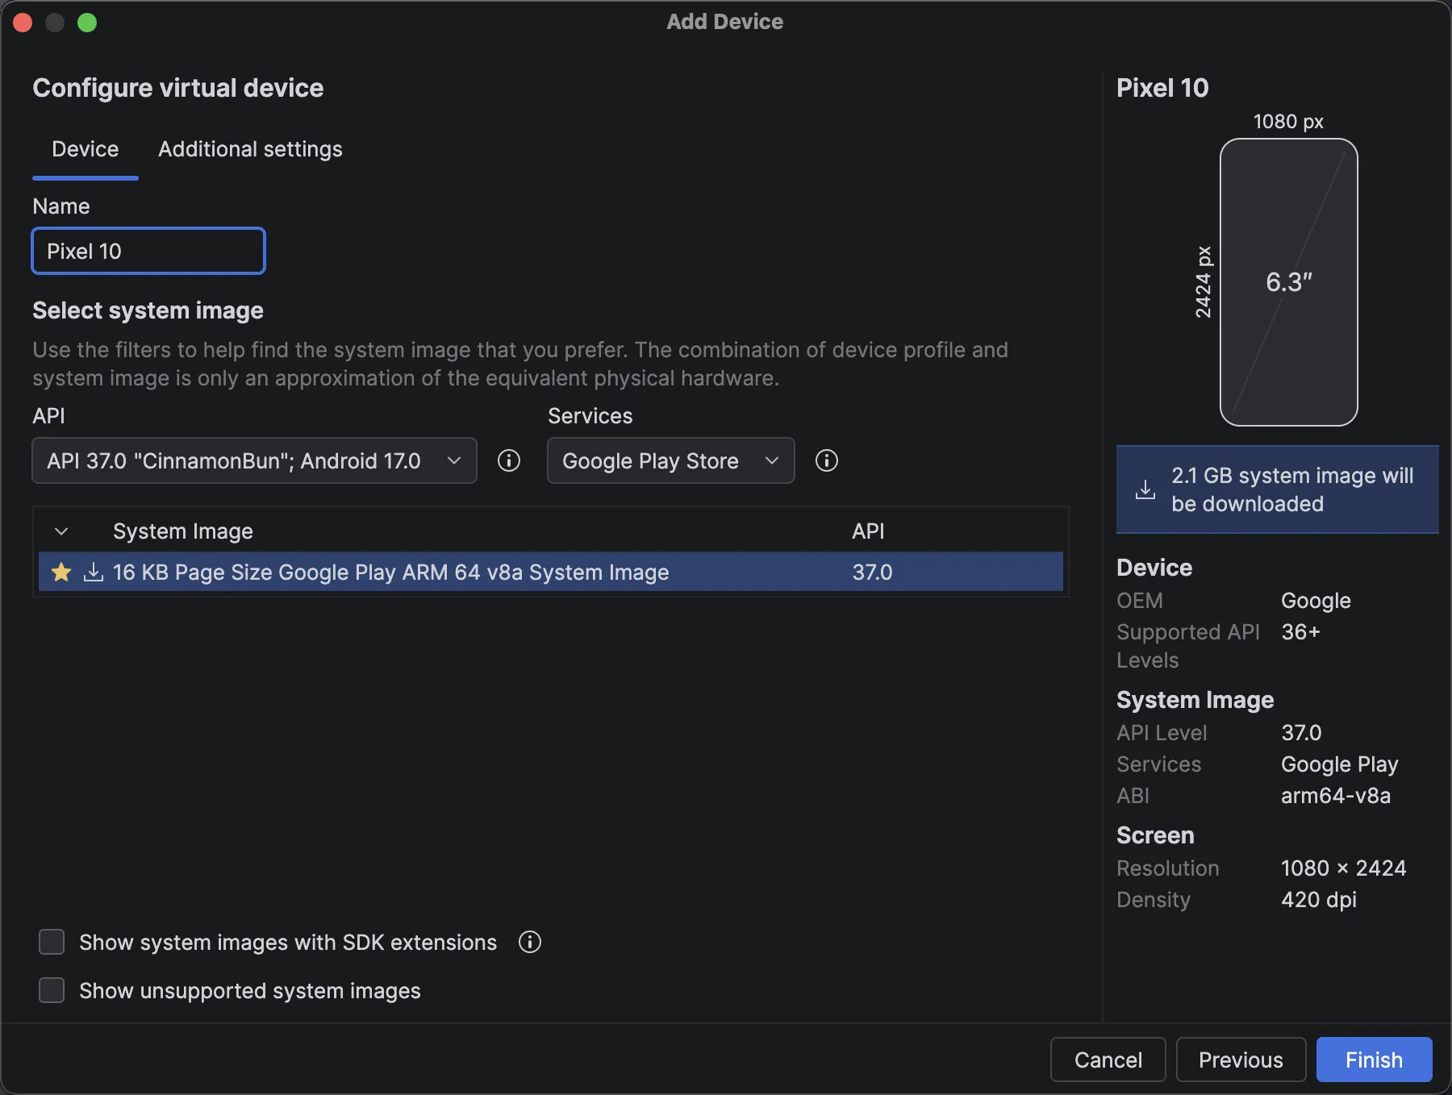
Task: Open the Google Play Store services dropdown
Action: (671, 460)
